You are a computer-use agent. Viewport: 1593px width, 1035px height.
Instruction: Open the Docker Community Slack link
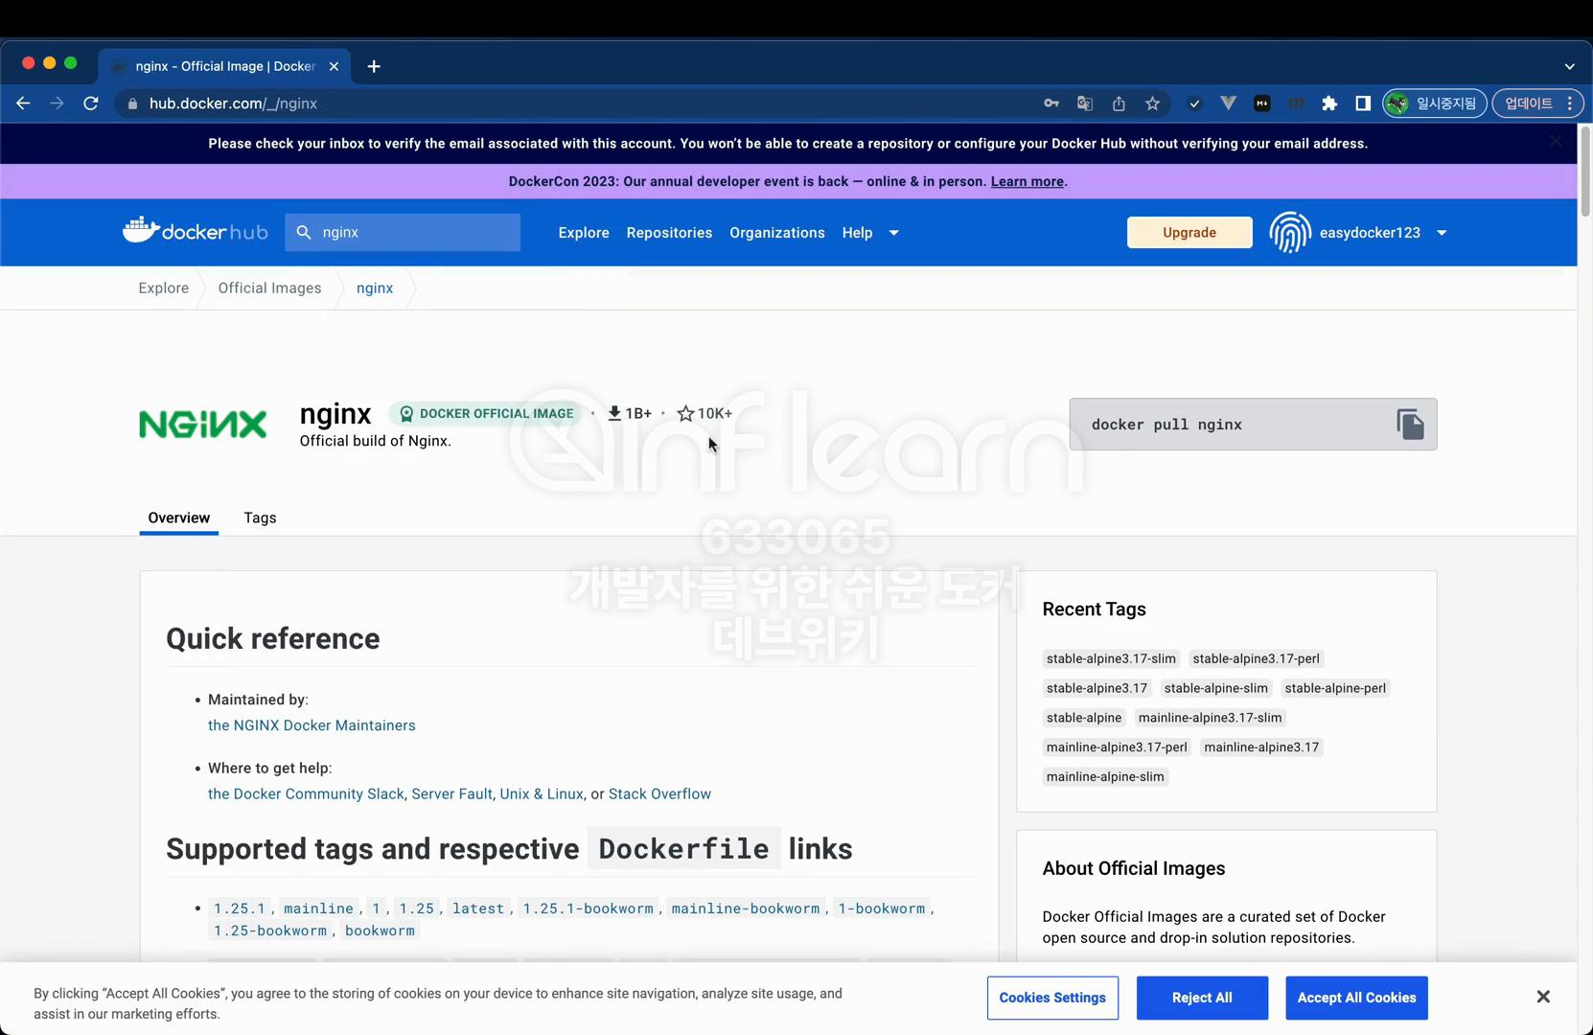pos(306,793)
